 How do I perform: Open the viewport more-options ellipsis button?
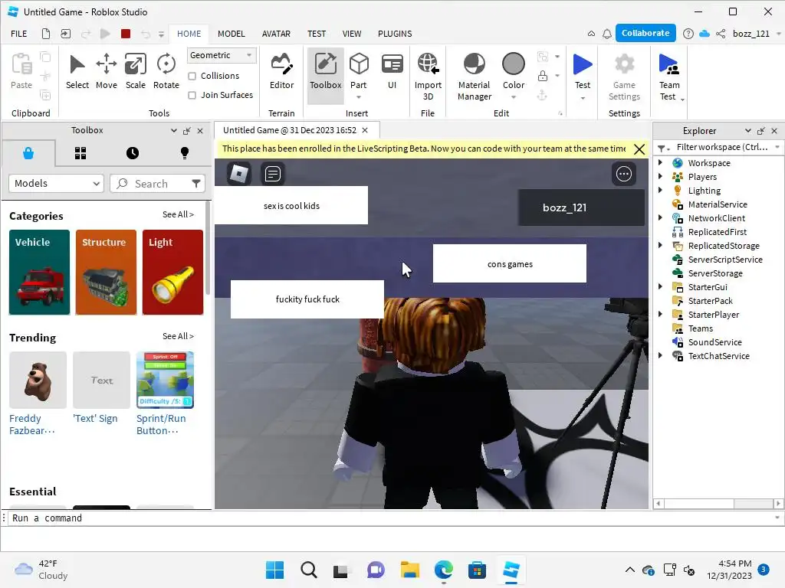pyautogui.click(x=624, y=174)
